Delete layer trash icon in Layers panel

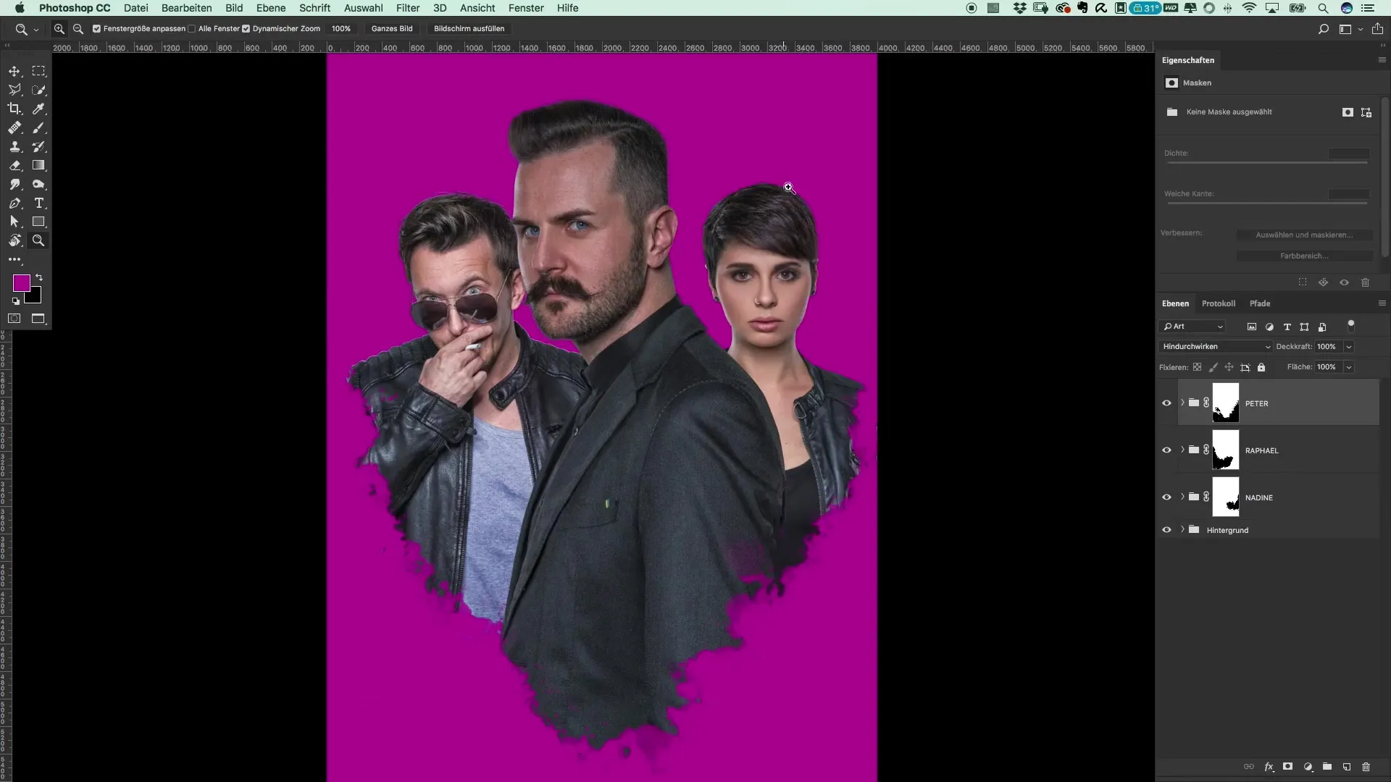(1366, 766)
